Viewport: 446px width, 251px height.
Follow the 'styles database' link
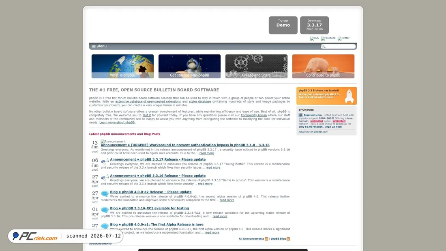pos(200,102)
